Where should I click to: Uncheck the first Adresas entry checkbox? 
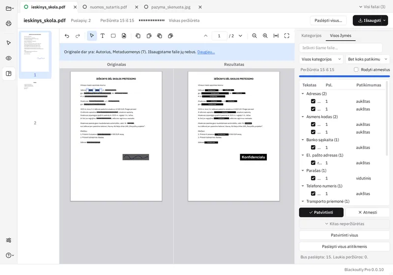313,101
